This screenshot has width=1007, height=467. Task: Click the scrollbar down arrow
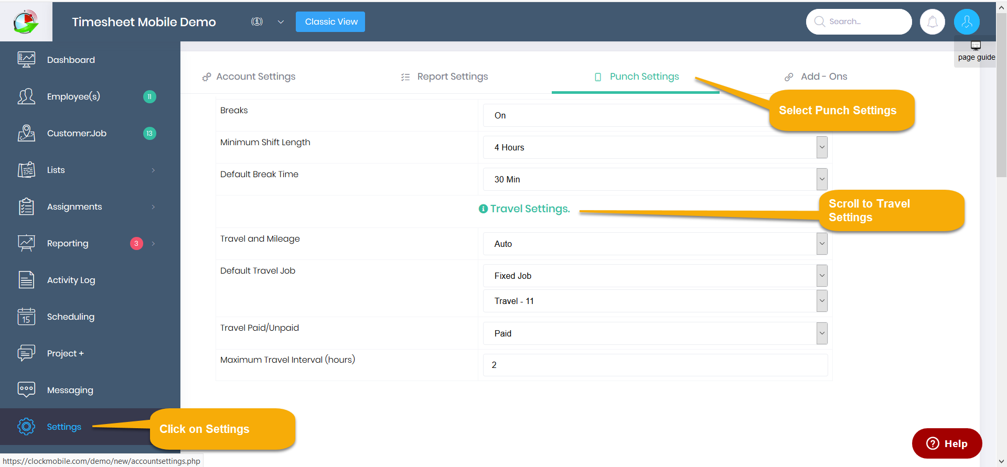1001,461
